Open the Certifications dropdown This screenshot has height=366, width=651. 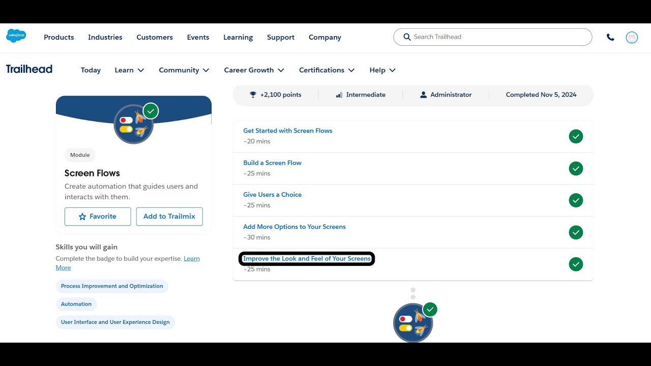tap(327, 70)
